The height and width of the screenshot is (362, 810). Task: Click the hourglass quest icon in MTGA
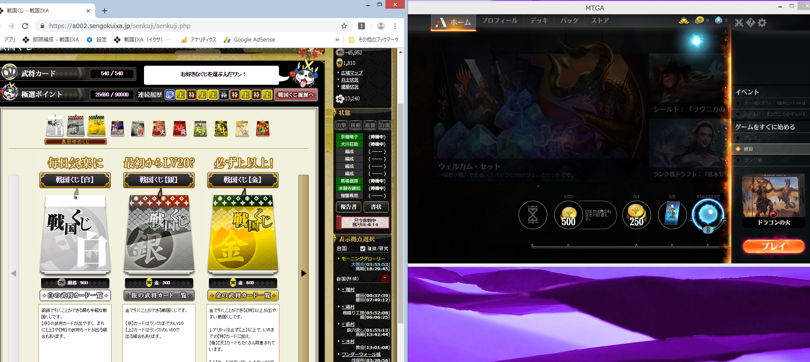(533, 215)
